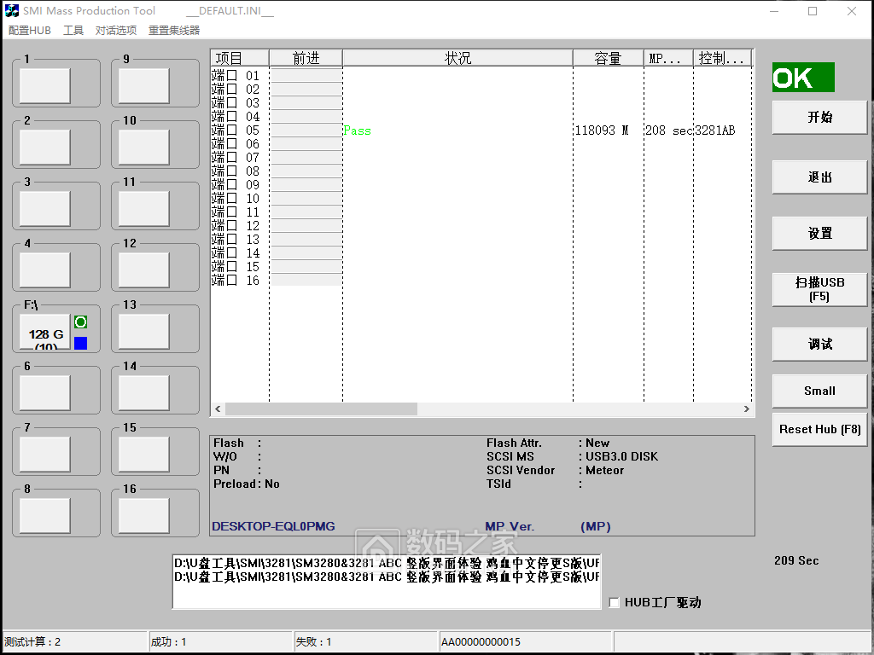
Task: Tick the checkbox for port row 01
Action: tap(231, 76)
